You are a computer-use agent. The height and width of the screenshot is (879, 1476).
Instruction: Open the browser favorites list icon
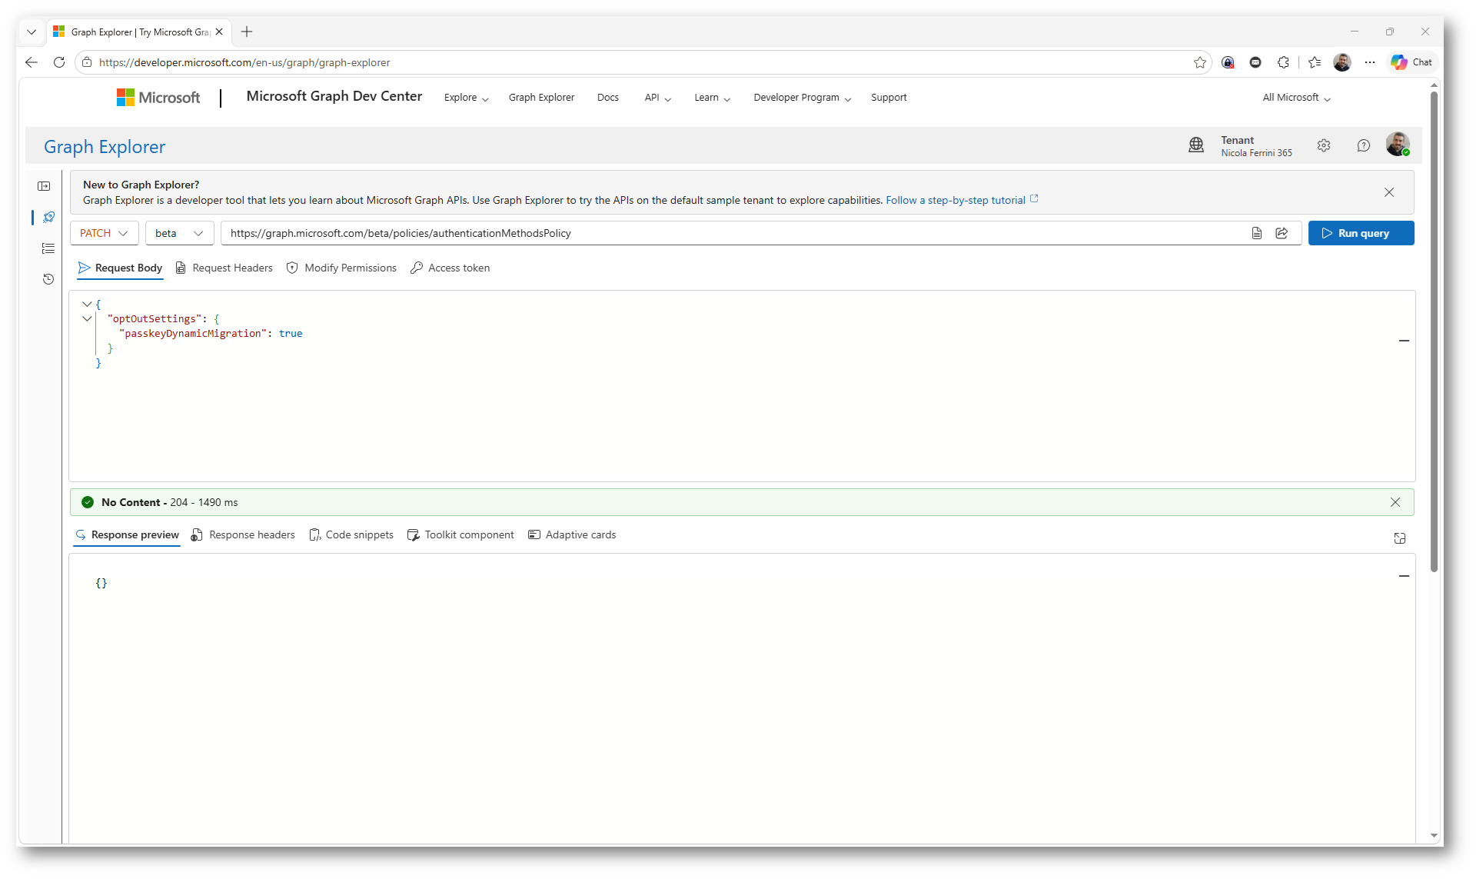tap(1315, 62)
